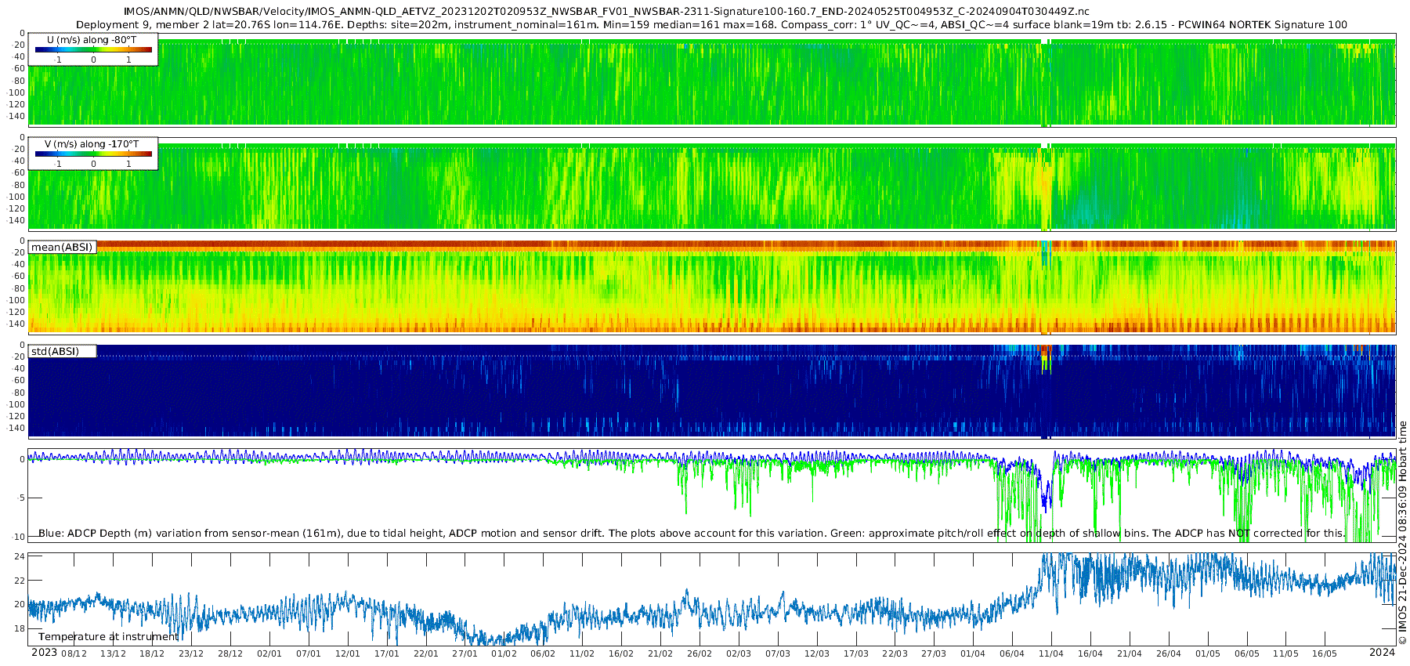This screenshot has height=666, width=1410.
Task: Click the vertical IMOS copyright timestamp text
Action: pyautogui.click(x=1402, y=532)
